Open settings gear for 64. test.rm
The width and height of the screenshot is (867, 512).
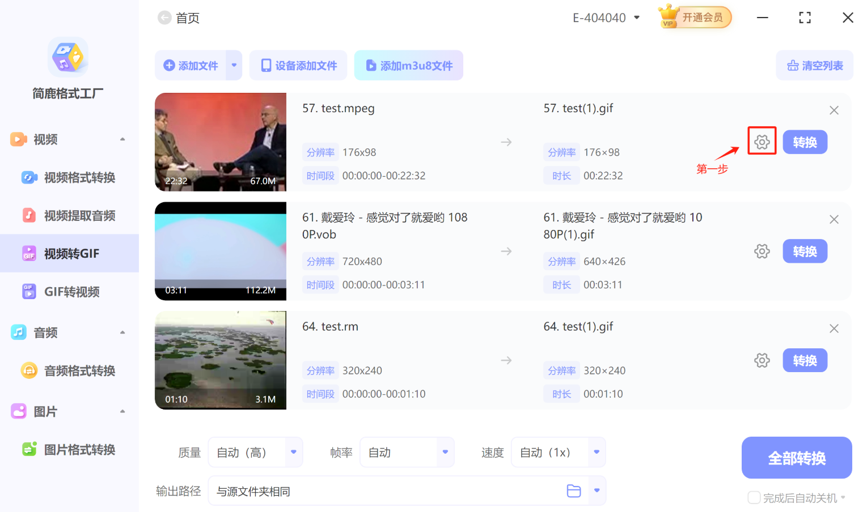pos(762,360)
